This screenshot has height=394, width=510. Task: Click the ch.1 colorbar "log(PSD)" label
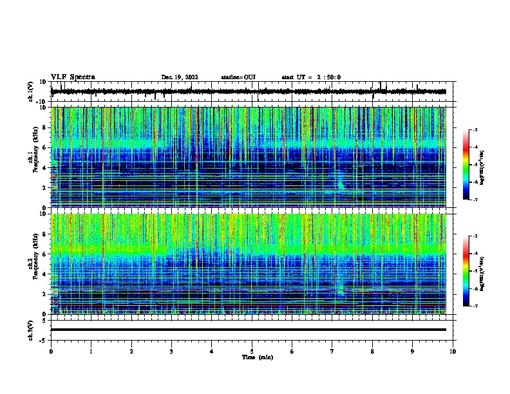click(482, 168)
